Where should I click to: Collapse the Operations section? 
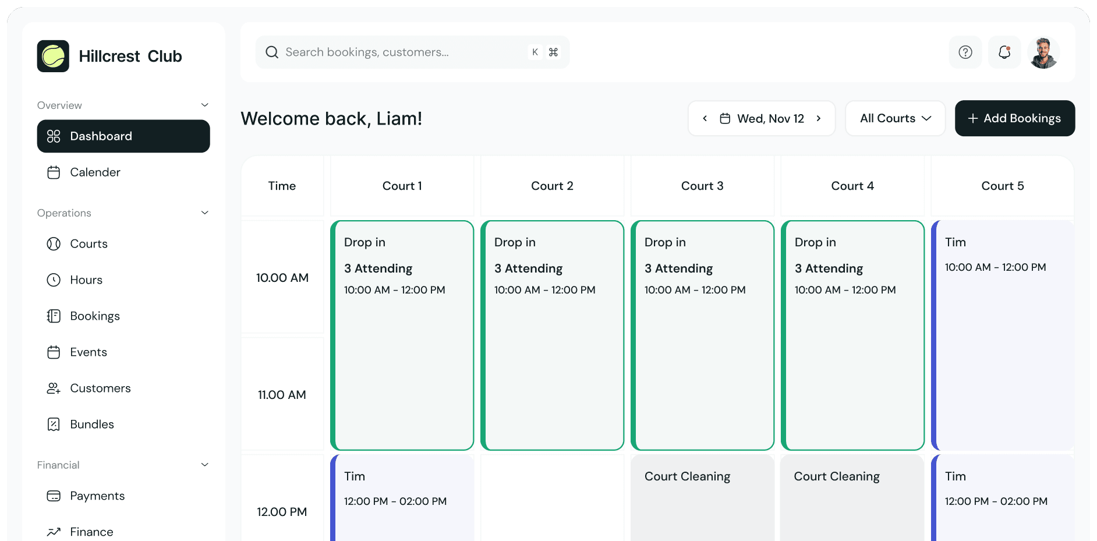(204, 213)
